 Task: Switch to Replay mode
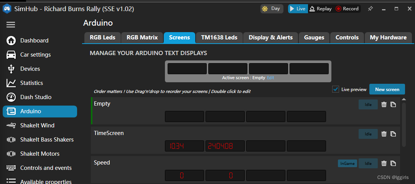(x=321, y=9)
